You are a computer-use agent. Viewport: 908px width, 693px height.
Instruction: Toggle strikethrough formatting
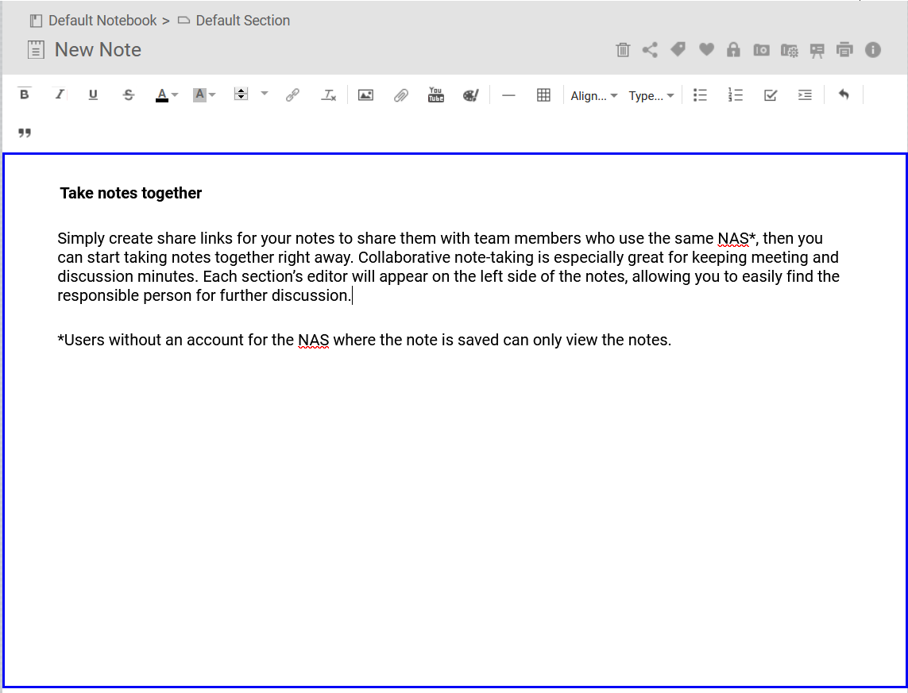129,95
